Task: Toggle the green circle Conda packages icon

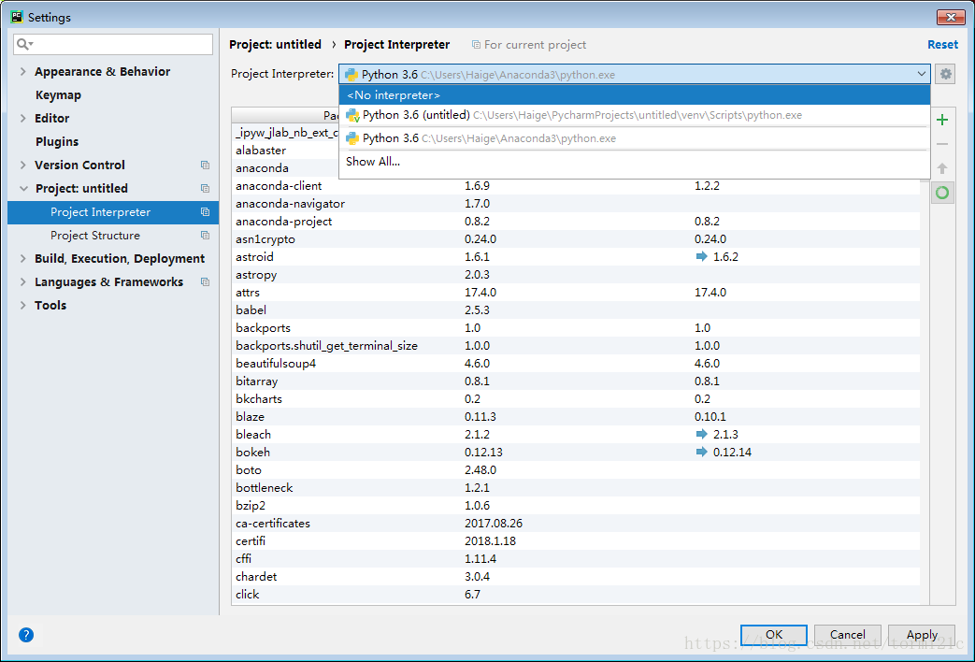Action: 942,193
